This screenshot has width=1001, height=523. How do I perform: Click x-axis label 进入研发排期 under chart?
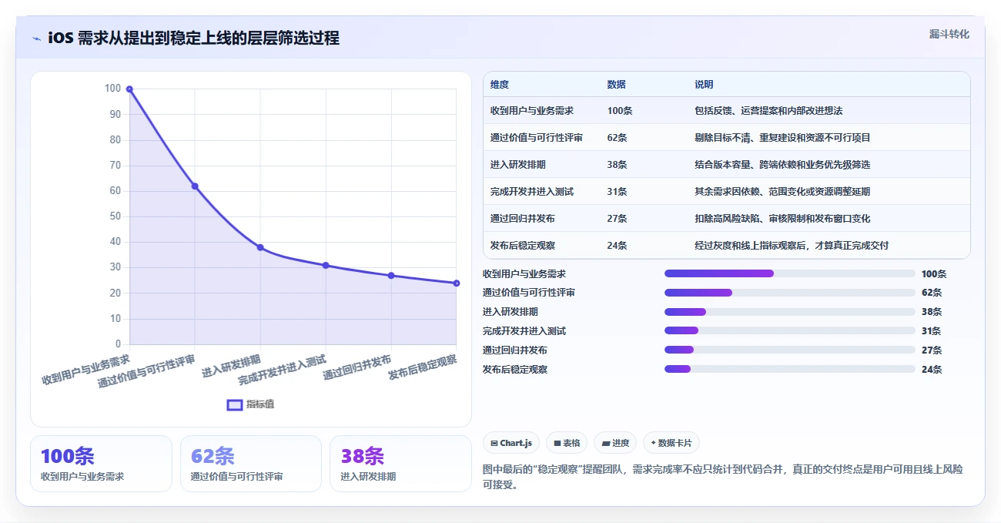pos(232,366)
